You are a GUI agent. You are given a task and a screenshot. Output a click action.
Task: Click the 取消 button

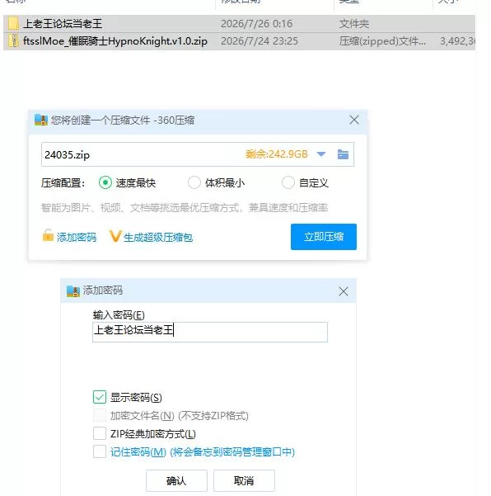(244, 481)
